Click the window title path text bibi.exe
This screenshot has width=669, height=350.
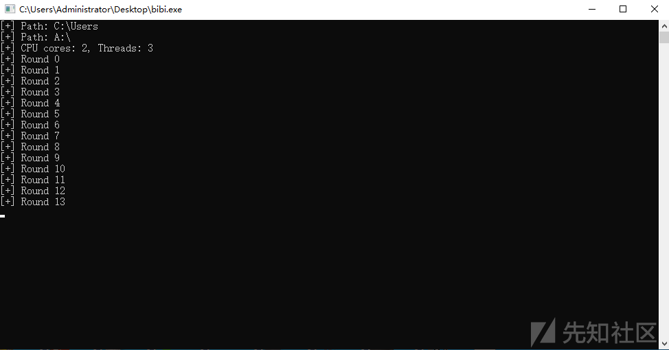101,10
